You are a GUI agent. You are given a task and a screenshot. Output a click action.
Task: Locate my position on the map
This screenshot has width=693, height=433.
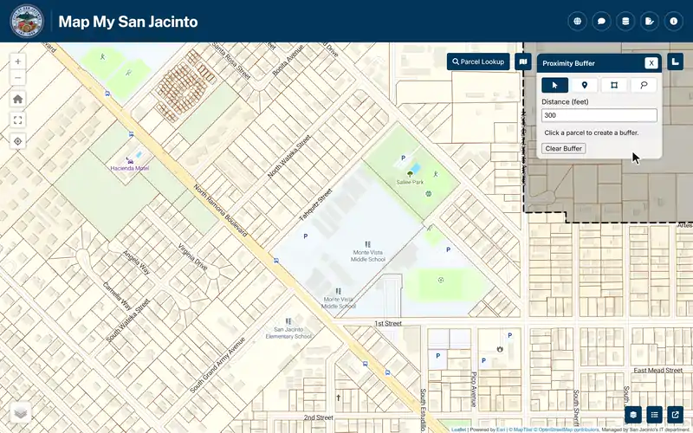[x=17, y=141]
